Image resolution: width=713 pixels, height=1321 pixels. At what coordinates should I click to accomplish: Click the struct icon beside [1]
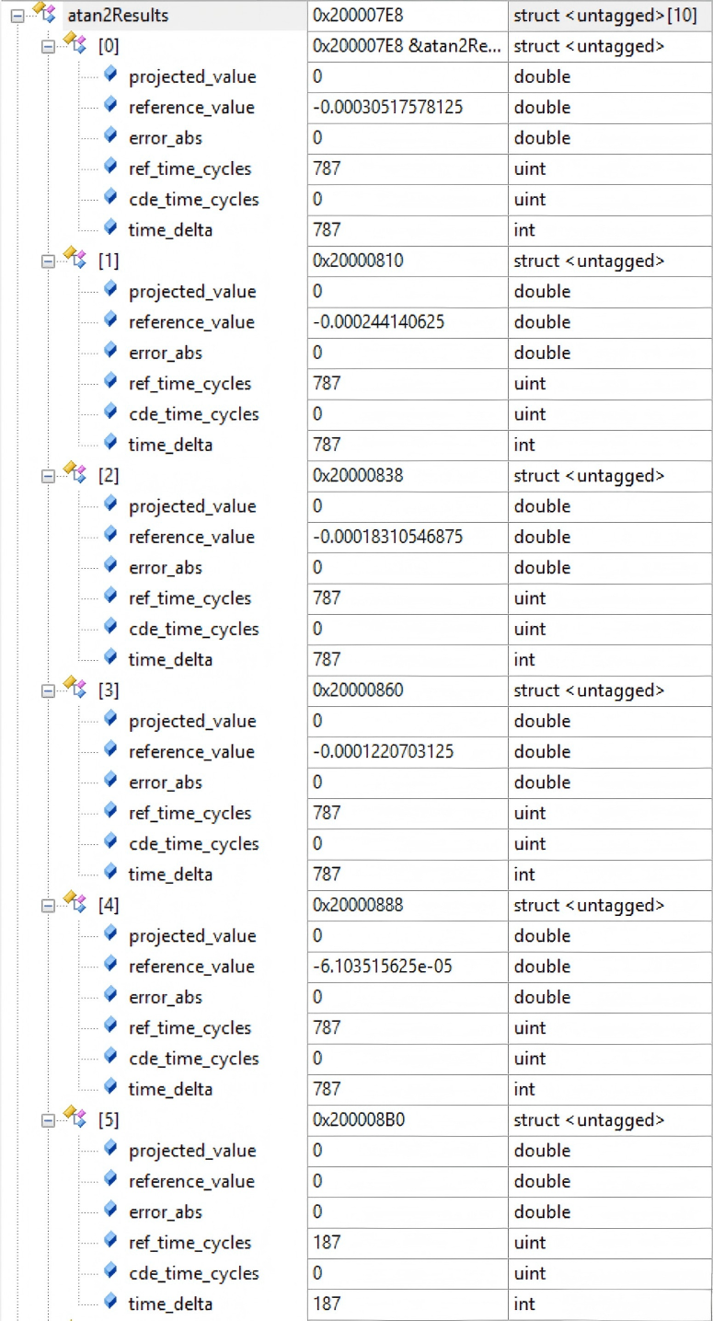[74, 259]
